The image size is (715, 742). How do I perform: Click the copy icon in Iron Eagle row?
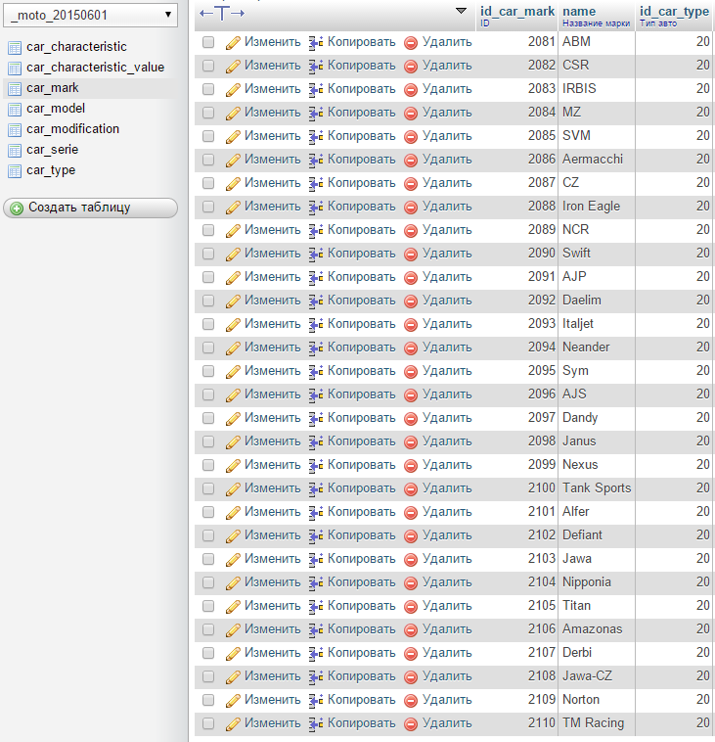click(x=316, y=208)
